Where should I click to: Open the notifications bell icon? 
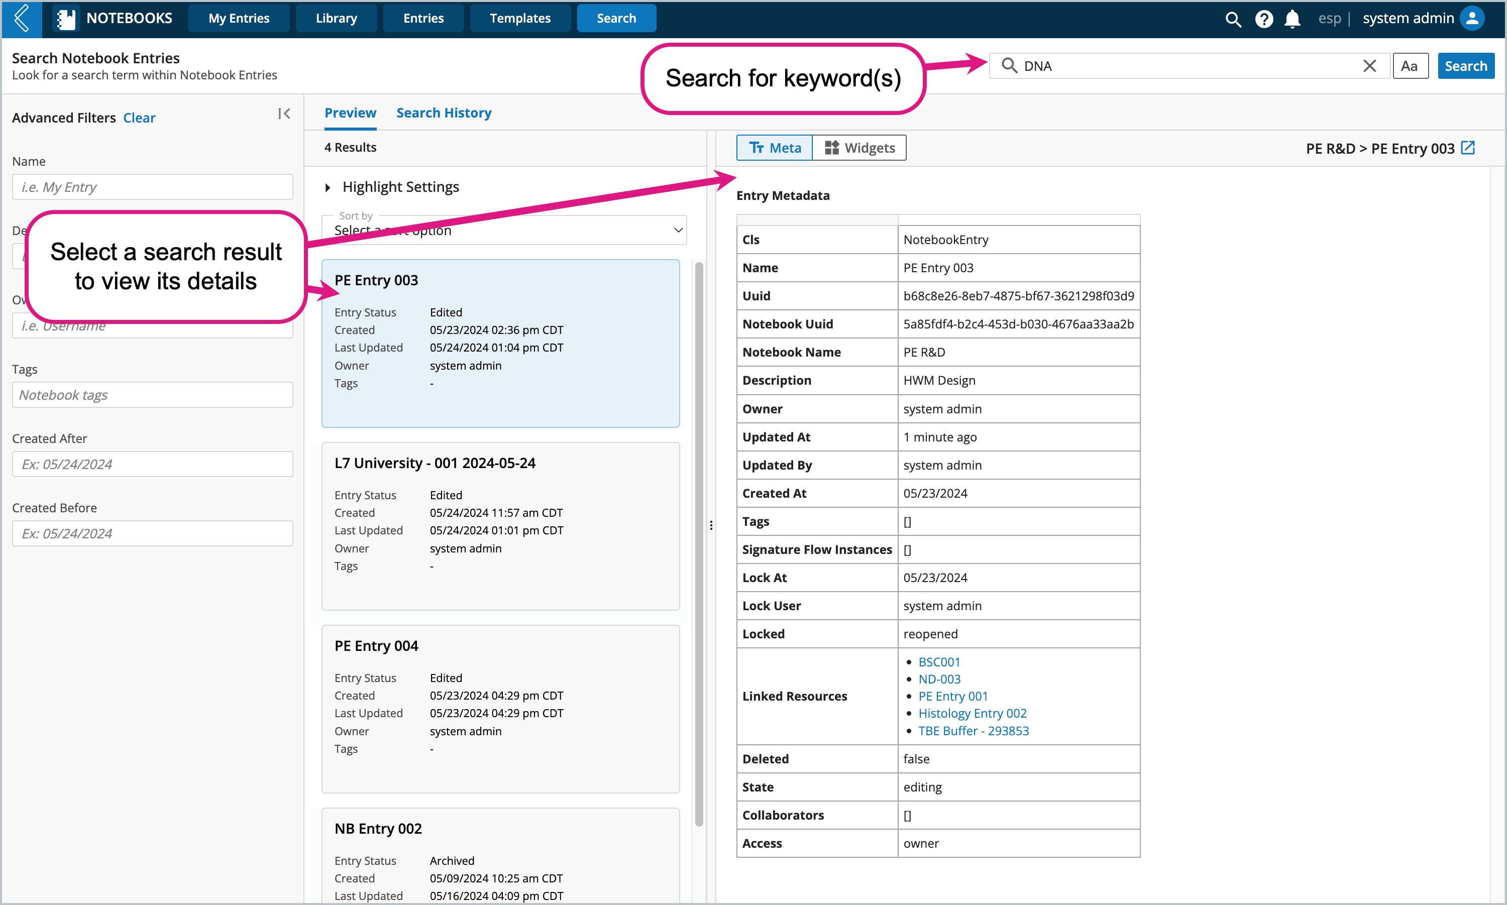1291,19
